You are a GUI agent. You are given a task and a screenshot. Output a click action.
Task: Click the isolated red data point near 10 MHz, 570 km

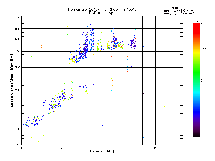click(157, 31)
